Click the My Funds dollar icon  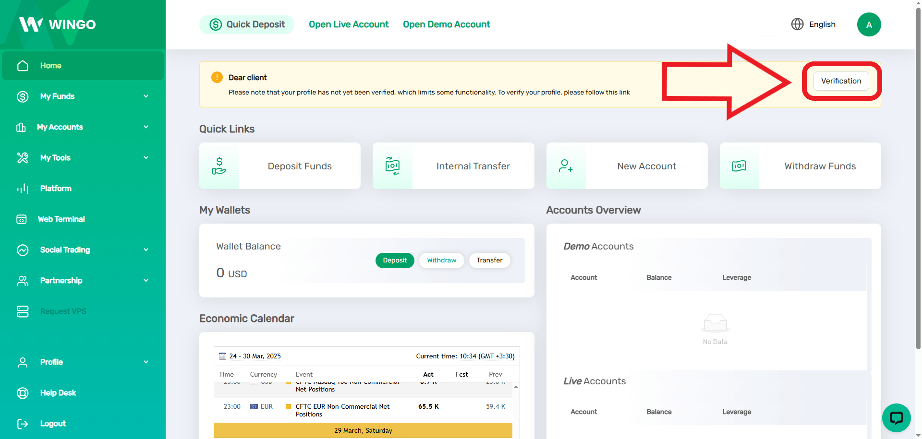[x=23, y=96]
